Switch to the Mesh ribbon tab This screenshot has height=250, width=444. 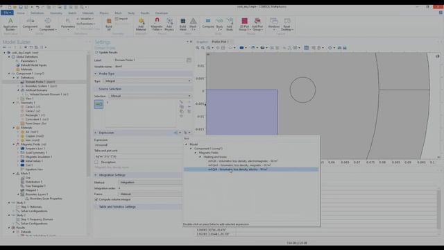pos(118,13)
